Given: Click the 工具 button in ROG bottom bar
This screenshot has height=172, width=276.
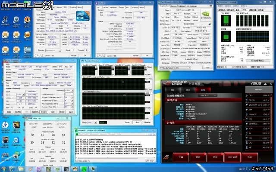Looking at the screenshot, I should pyautogui.click(x=181, y=157).
